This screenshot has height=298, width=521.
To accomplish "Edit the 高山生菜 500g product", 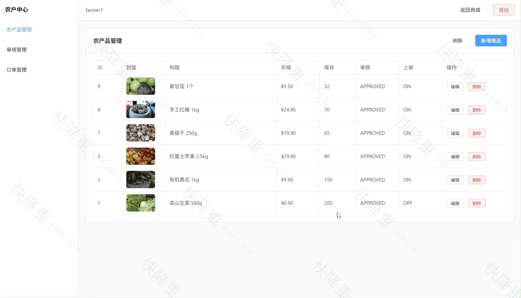I will pos(455,203).
